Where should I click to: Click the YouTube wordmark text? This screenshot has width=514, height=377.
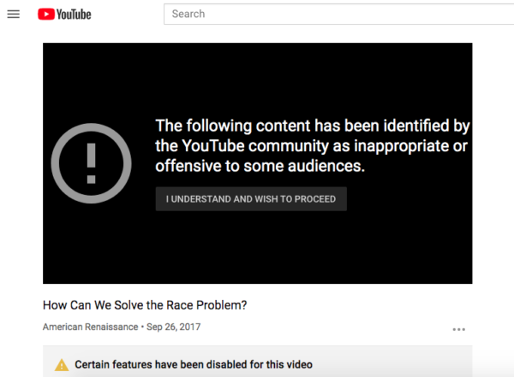click(74, 15)
